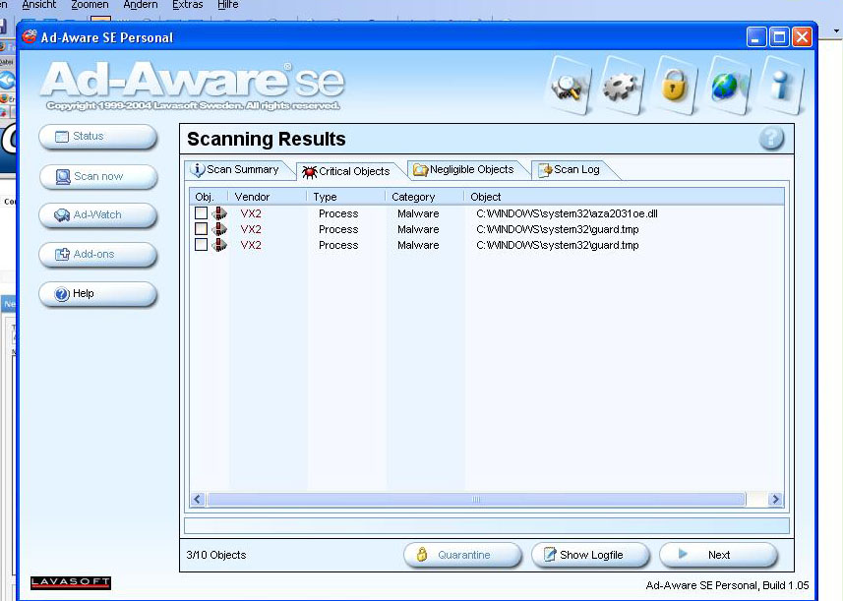
Task: Click the Show Logfile button
Action: click(x=590, y=555)
